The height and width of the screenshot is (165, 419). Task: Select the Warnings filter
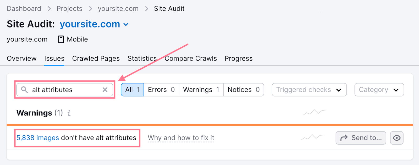tap(201, 90)
